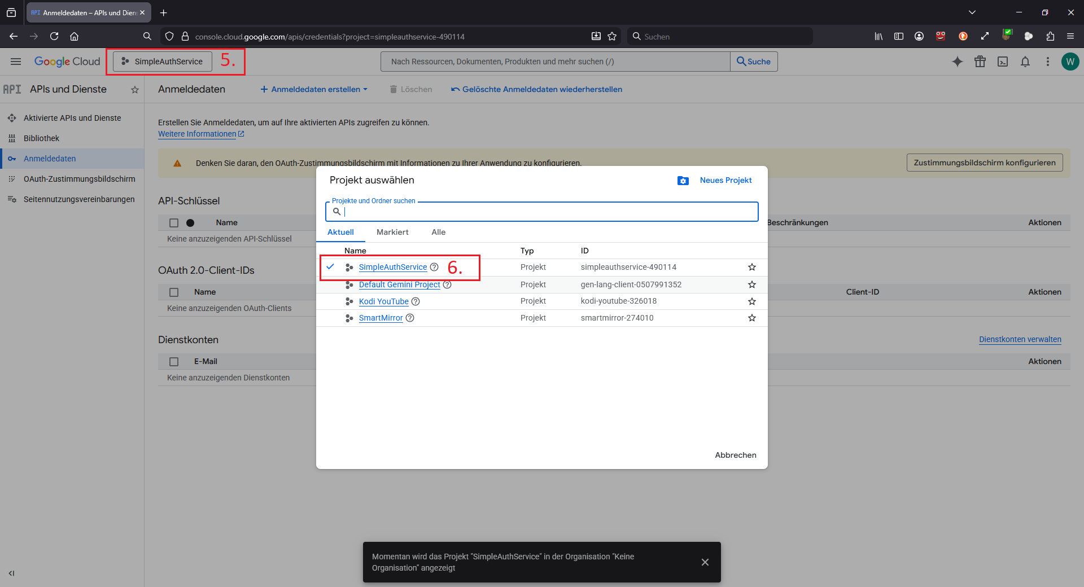Reload the browser page
Viewport: 1084px width, 587px height.
[54, 36]
